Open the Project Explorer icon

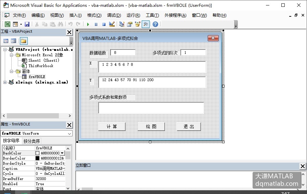pyautogui.click(x=122, y=24)
